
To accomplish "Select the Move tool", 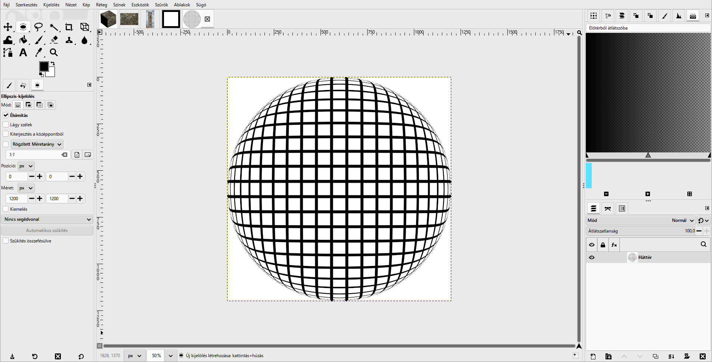I will point(8,27).
